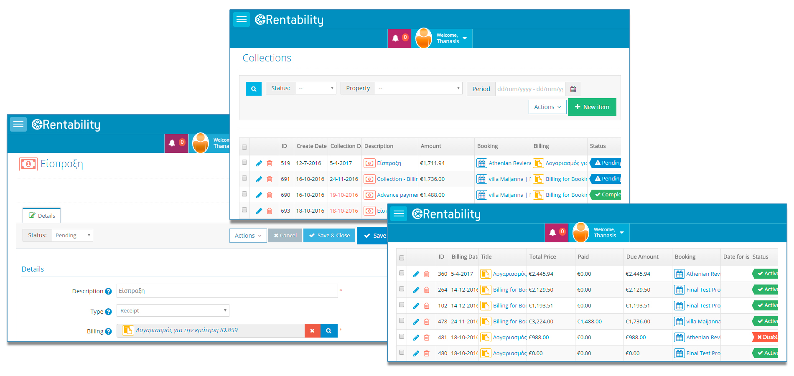Viewport: 794px width, 376px height.
Task: Toggle select-all checkbox in Billing table header
Action: [402, 258]
